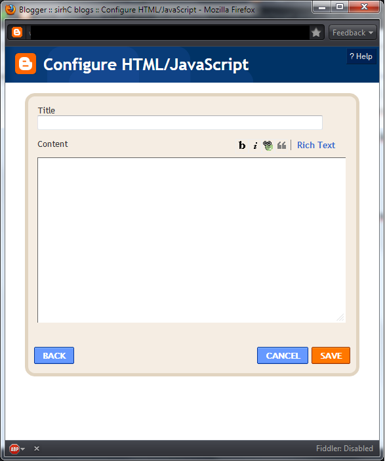Click the Blogger site icon in the address bar
The width and height of the screenshot is (385, 461).
(17, 32)
